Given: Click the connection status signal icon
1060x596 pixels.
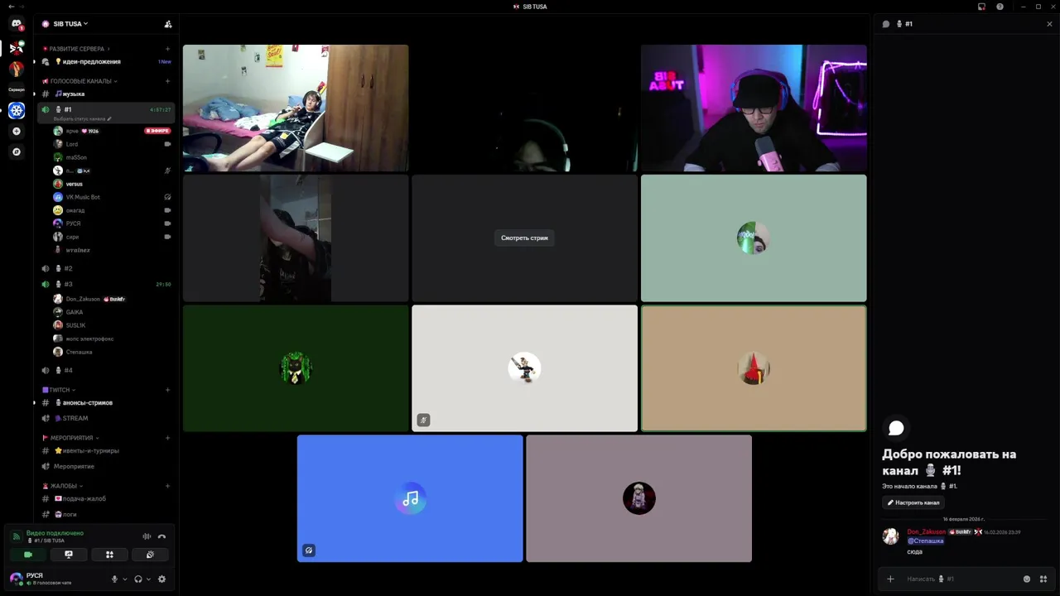Looking at the screenshot, I should [x=16, y=536].
